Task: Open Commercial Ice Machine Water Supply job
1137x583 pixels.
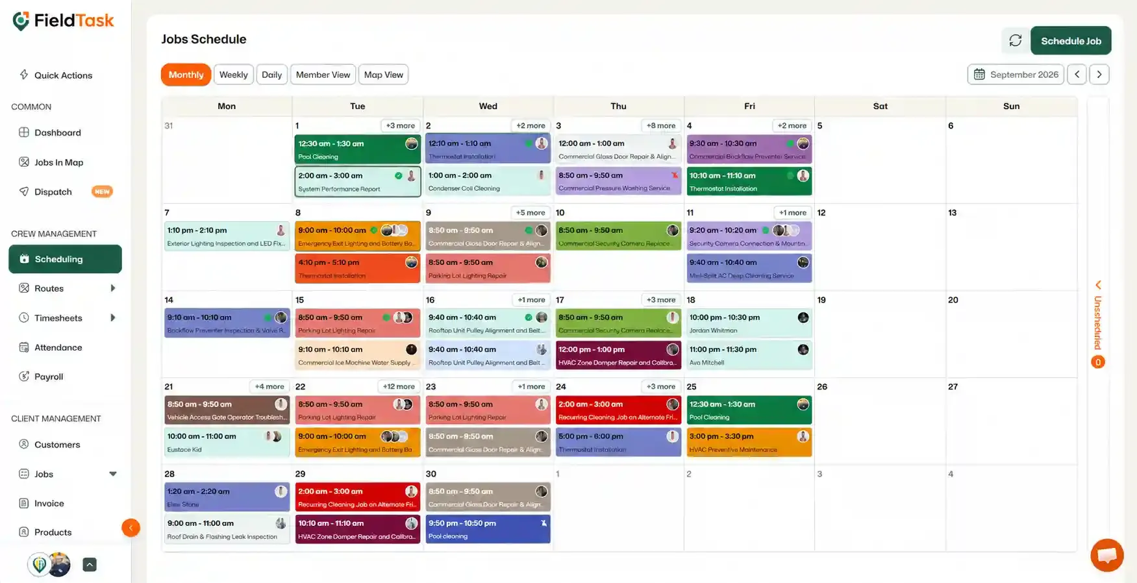Action: pos(357,356)
